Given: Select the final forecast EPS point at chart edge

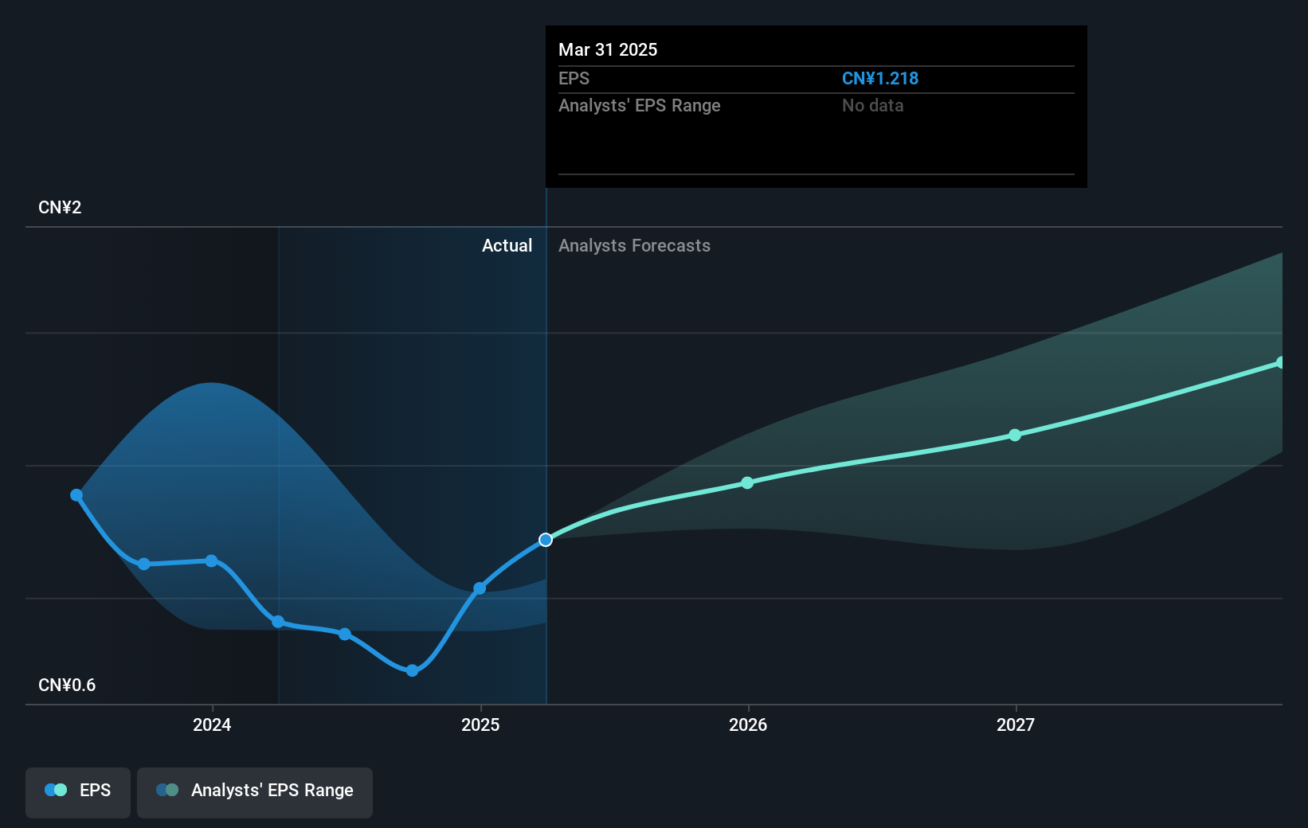Looking at the screenshot, I should [1280, 362].
